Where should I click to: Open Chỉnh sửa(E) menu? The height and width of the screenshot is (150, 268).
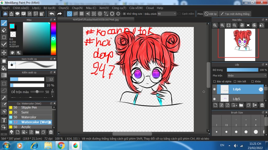point(21,8)
